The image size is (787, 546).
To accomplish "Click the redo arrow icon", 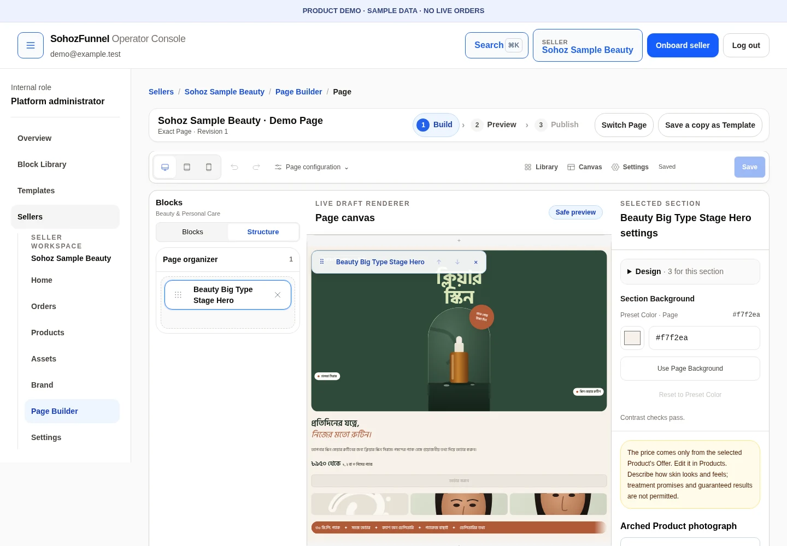I will point(256,167).
